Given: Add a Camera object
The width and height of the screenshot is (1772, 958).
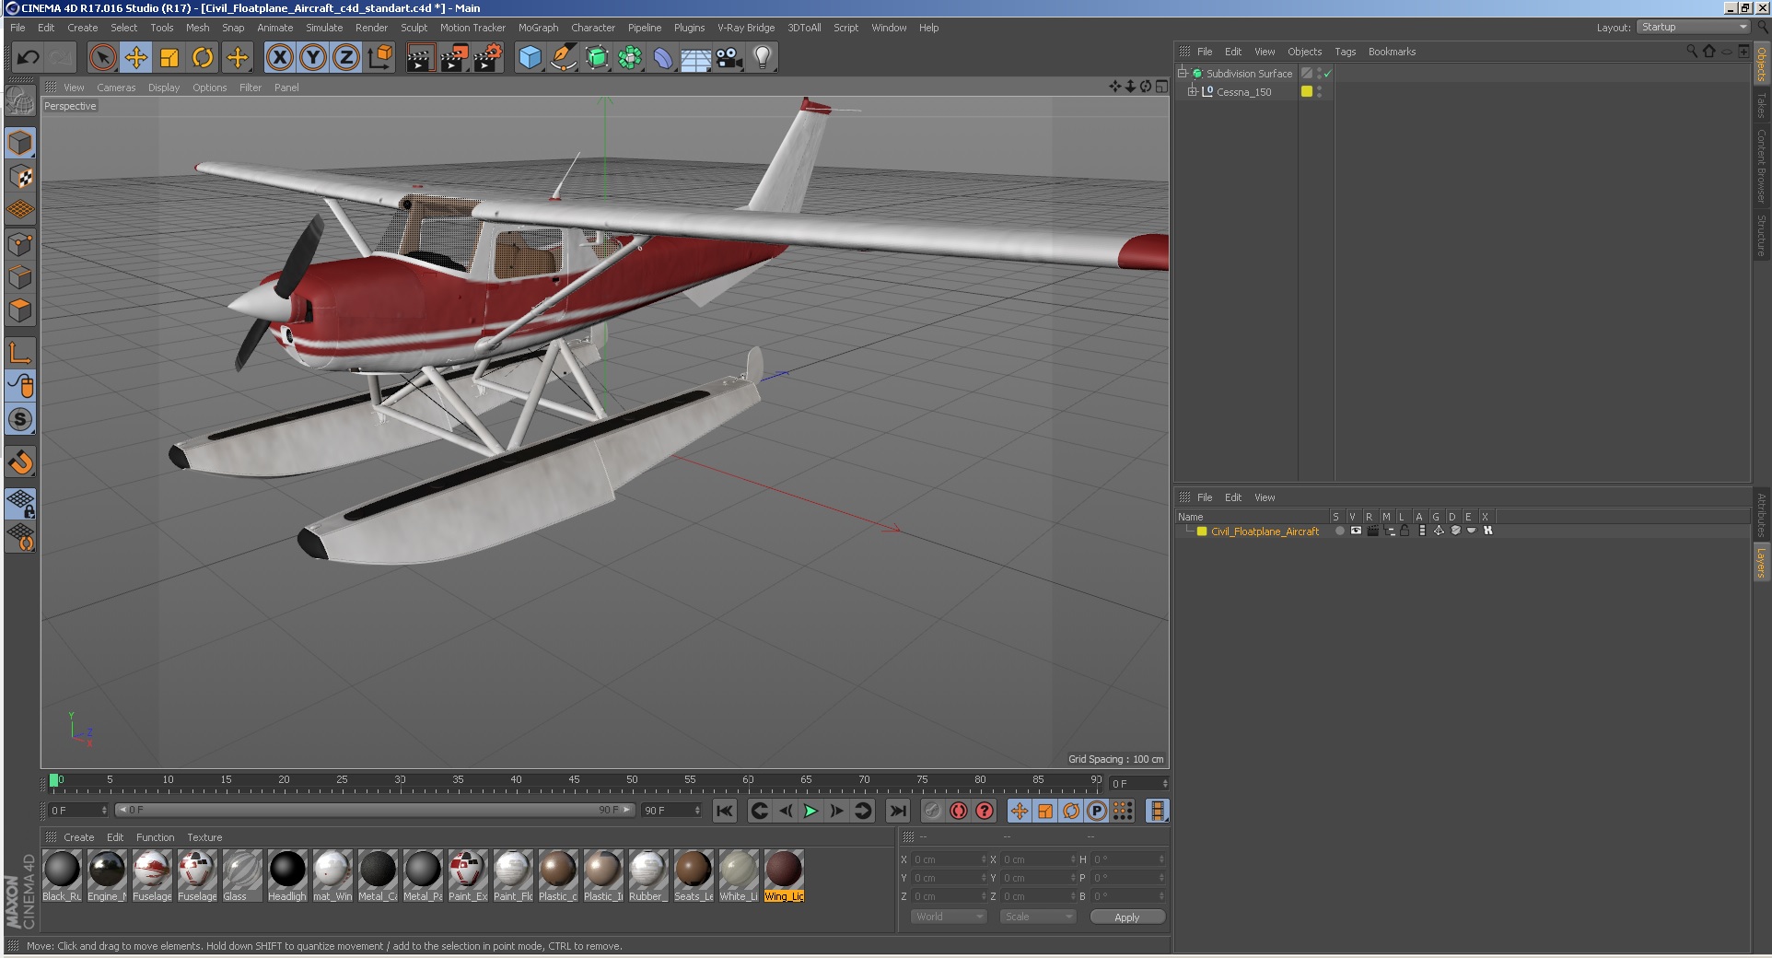Looking at the screenshot, I should pyautogui.click(x=729, y=58).
